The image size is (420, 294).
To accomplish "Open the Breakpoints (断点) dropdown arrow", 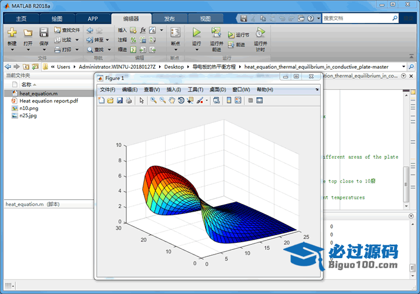I will (176, 50).
